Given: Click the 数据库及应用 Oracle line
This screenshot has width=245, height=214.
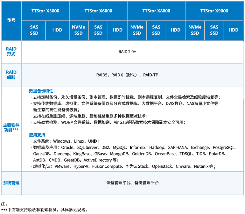Looking at the screenshot, I should point(134,147).
